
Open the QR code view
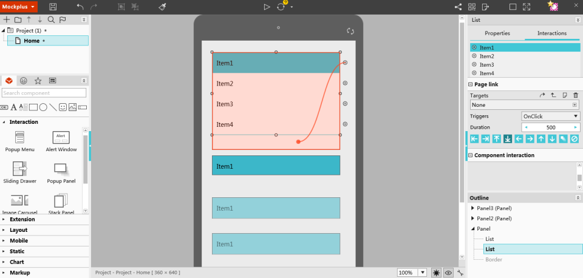pyautogui.click(x=472, y=7)
